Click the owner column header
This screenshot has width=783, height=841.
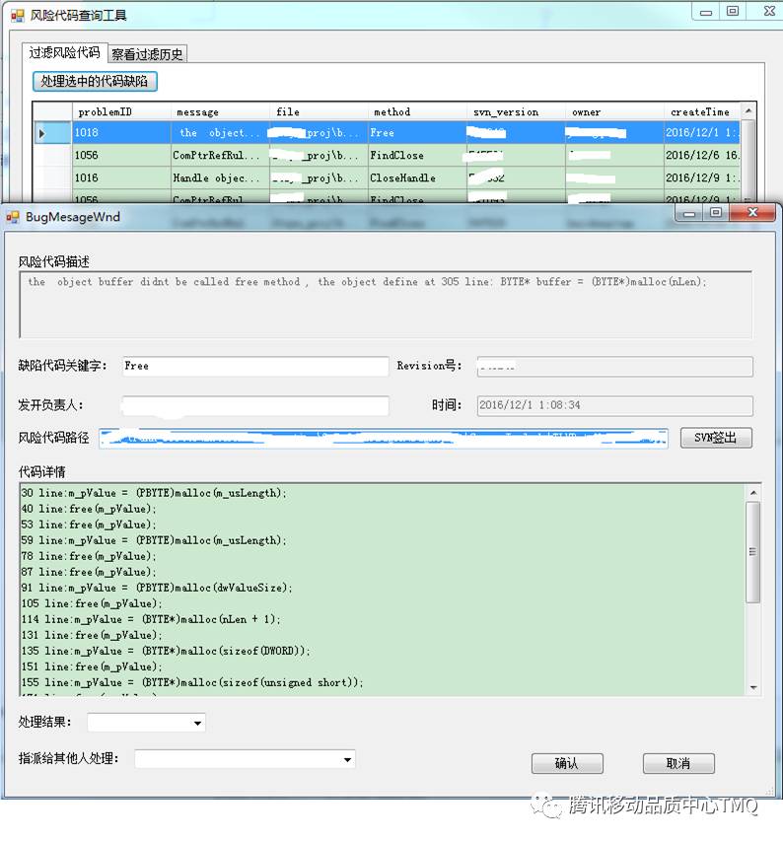click(x=615, y=112)
